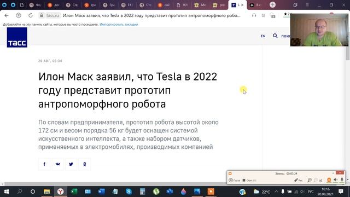This screenshot has height=197, width=350.
Task: Open File Explorer from taskbar
Action: coord(46,192)
